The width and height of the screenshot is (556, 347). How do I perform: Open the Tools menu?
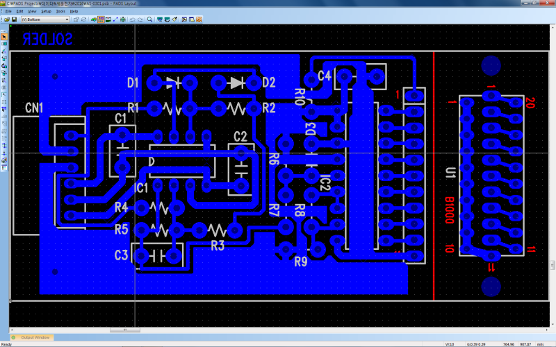click(x=60, y=11)
